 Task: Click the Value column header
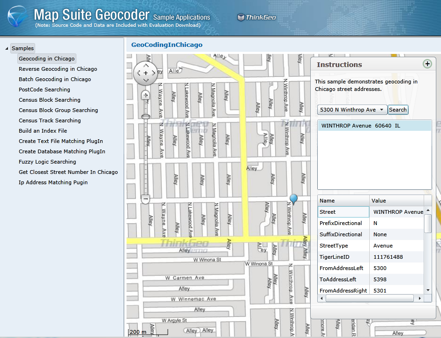click(x=396, y=201)
